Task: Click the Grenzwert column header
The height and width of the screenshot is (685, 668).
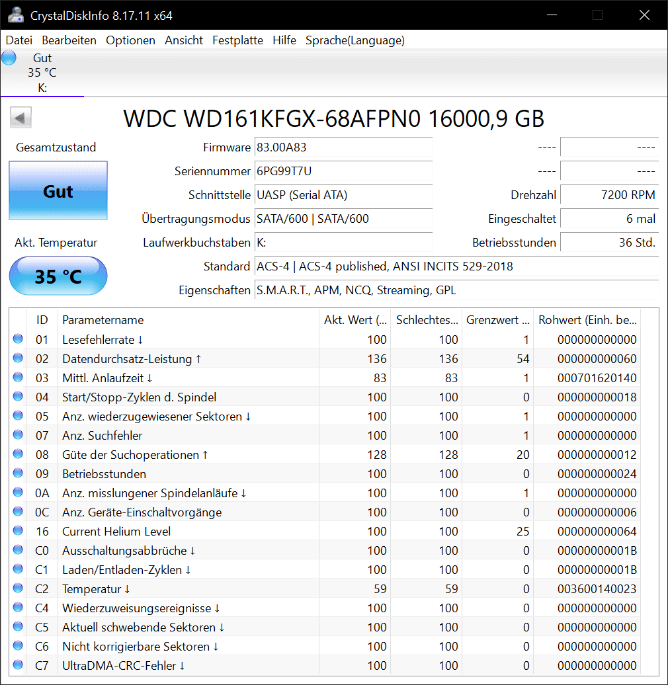Action: [x=498, y=320]
